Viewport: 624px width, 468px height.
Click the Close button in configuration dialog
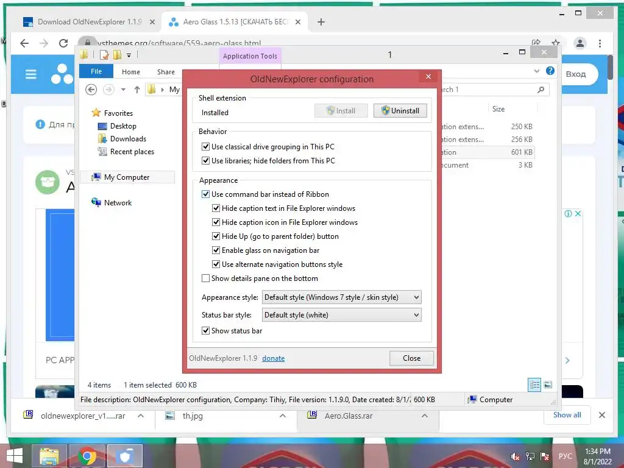click(x=411, y=358)
